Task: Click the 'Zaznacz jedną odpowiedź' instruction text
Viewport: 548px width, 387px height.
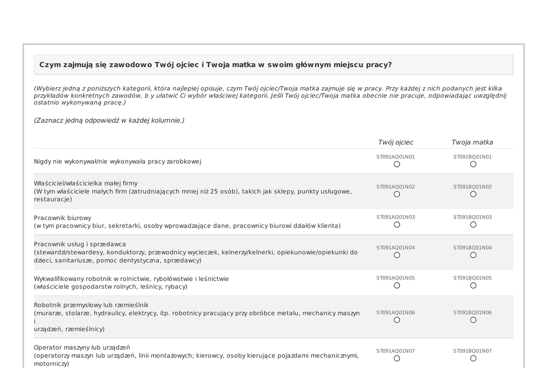Action: 109,120
